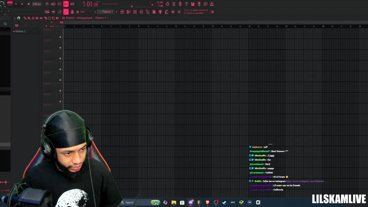
Task: Click 'A newer version of FL Studio is available' notice
Action: pos(195,11)
